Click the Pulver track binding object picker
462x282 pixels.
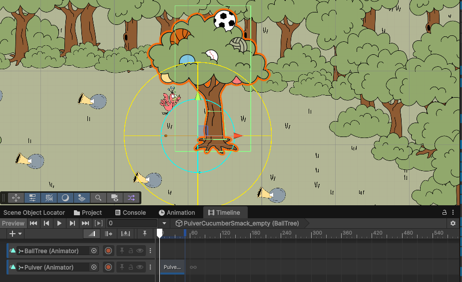(94, 268)
